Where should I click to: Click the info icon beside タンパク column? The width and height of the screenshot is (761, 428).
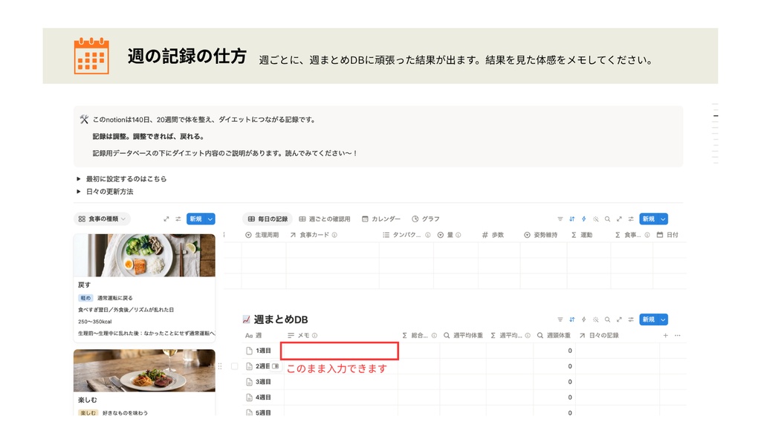pos(427,235)
